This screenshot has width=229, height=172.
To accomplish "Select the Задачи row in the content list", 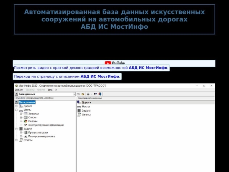I will tap(146, 111).
